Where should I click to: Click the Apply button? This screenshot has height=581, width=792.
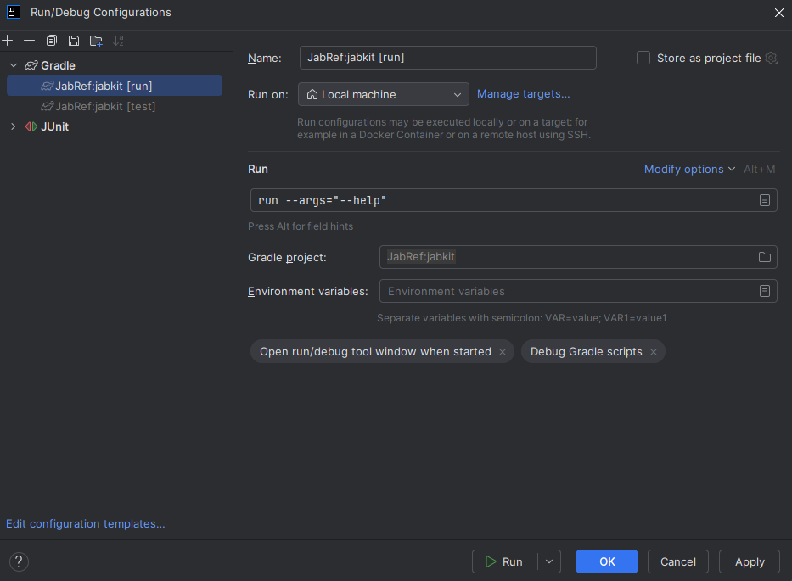(x=750, y=561)
